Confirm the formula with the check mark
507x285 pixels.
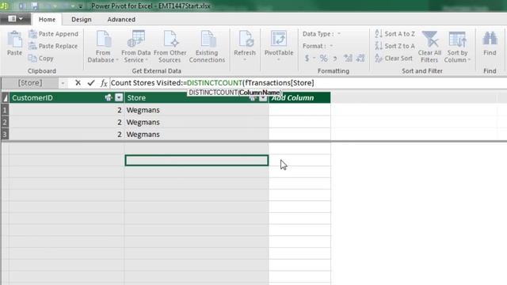[91, 83]
